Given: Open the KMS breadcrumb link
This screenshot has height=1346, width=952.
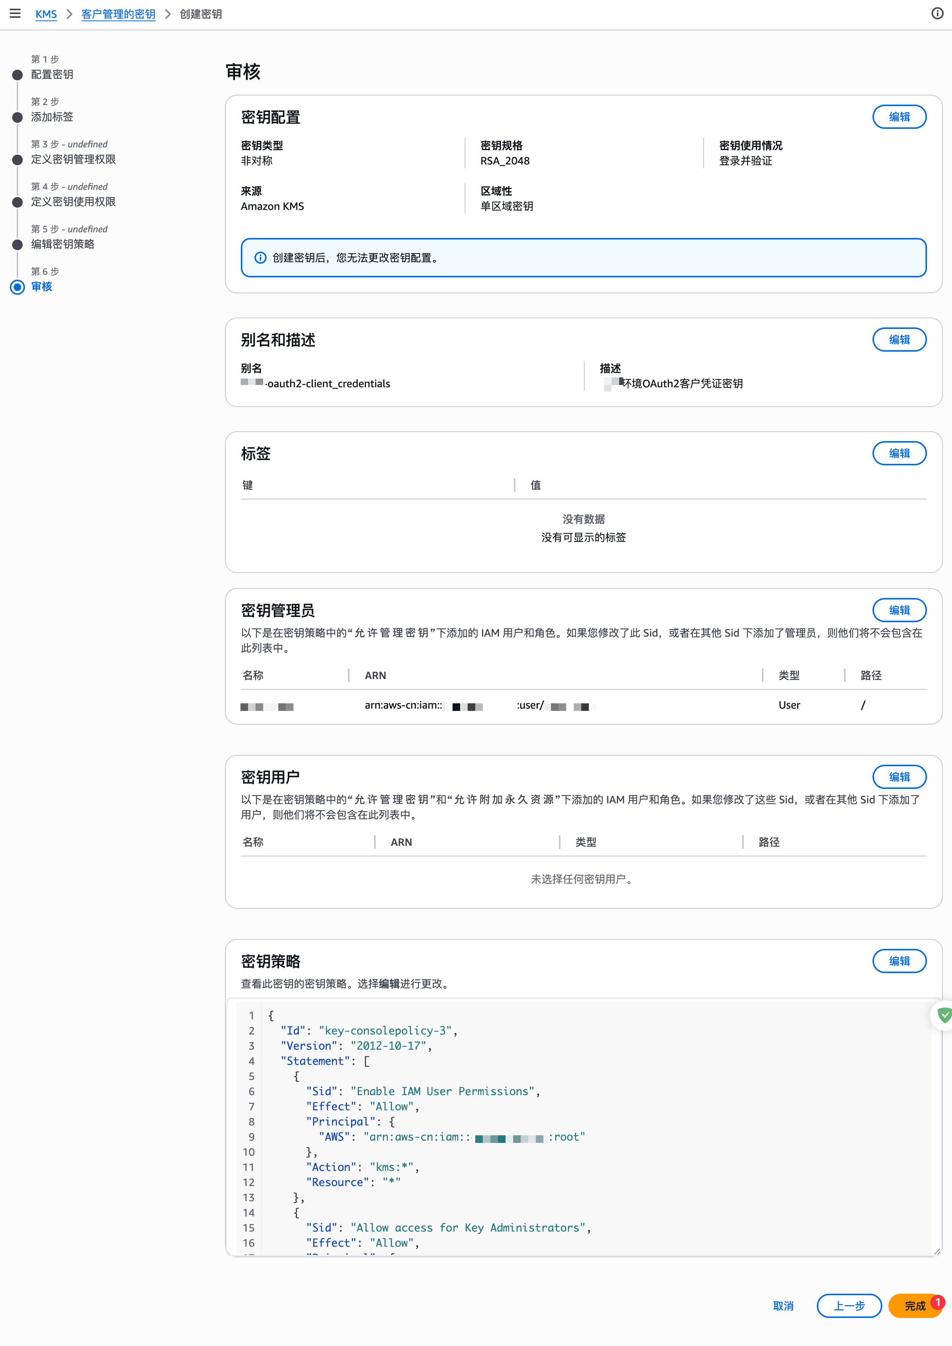Looking at the screenshot, I should [46, 14].
